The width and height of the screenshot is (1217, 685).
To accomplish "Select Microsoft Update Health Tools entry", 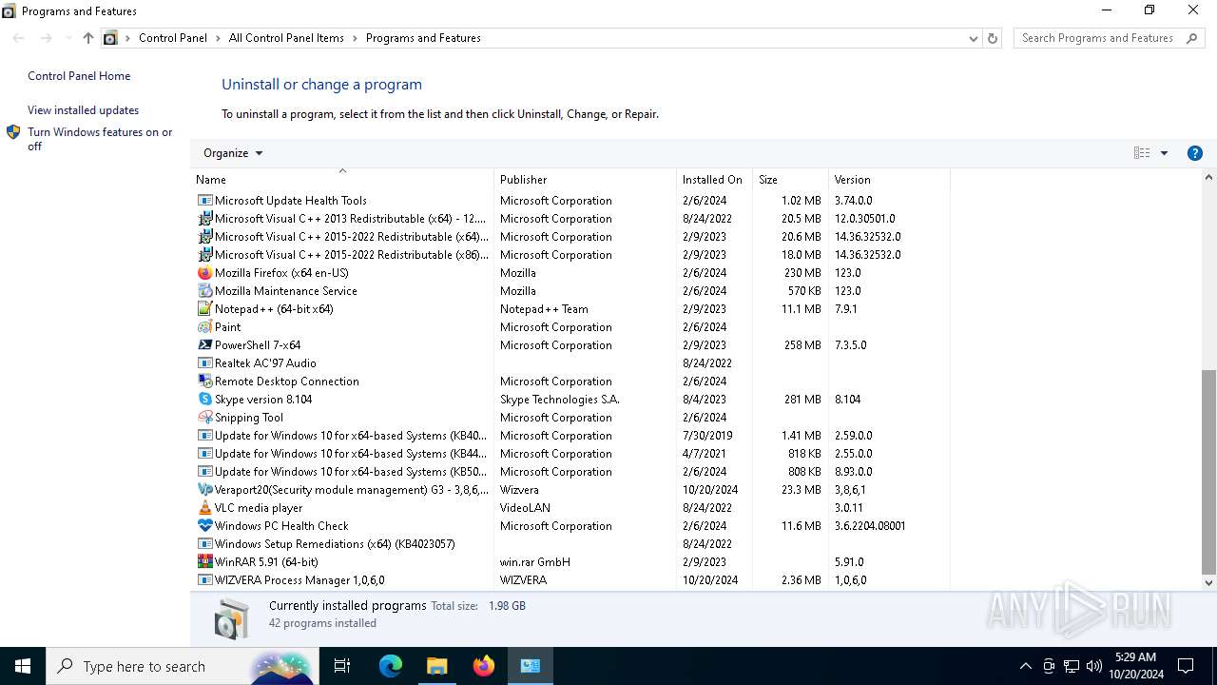I will pyautogui.click(x=572, y=201).
